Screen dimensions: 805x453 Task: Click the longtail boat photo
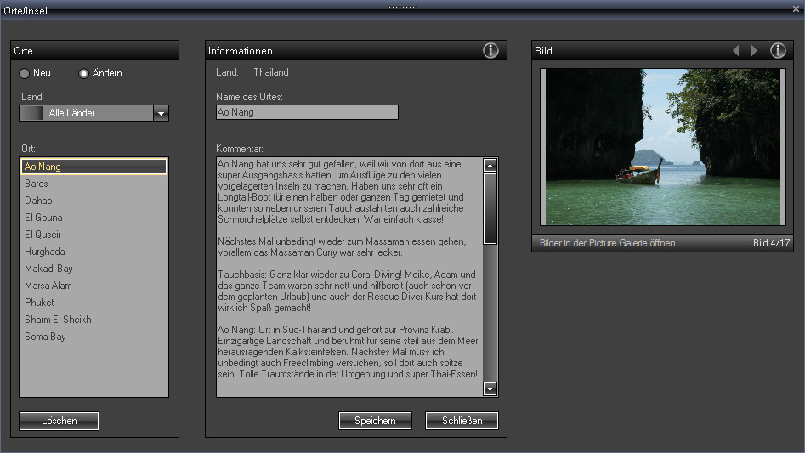pyautogui.click(x=662, y=147)
